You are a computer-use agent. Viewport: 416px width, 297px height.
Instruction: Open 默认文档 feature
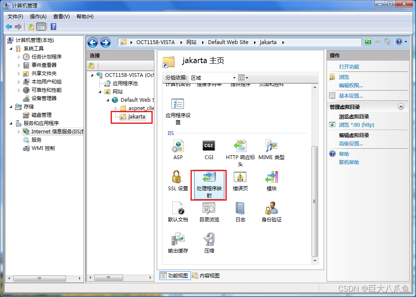178,212
